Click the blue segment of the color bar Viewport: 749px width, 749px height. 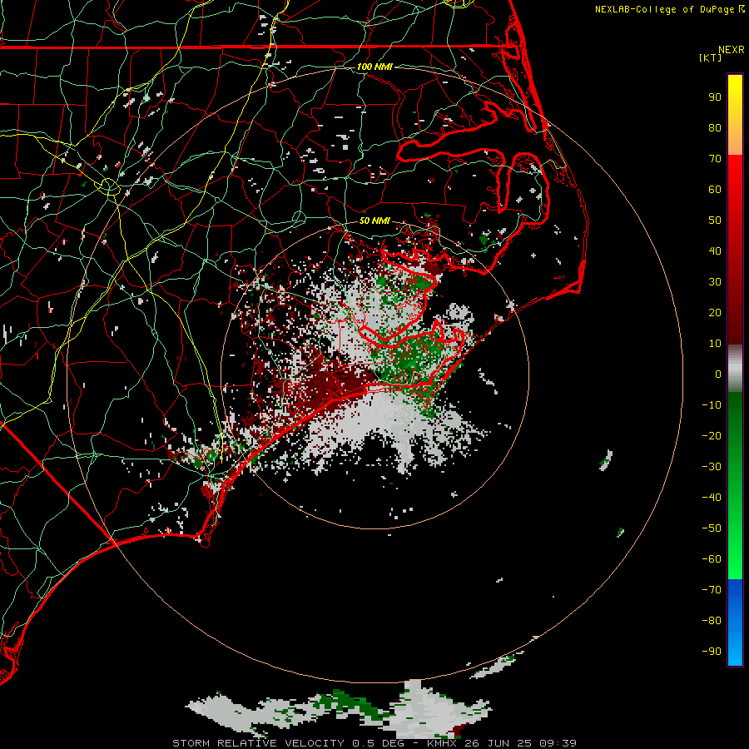coord(735,622)
